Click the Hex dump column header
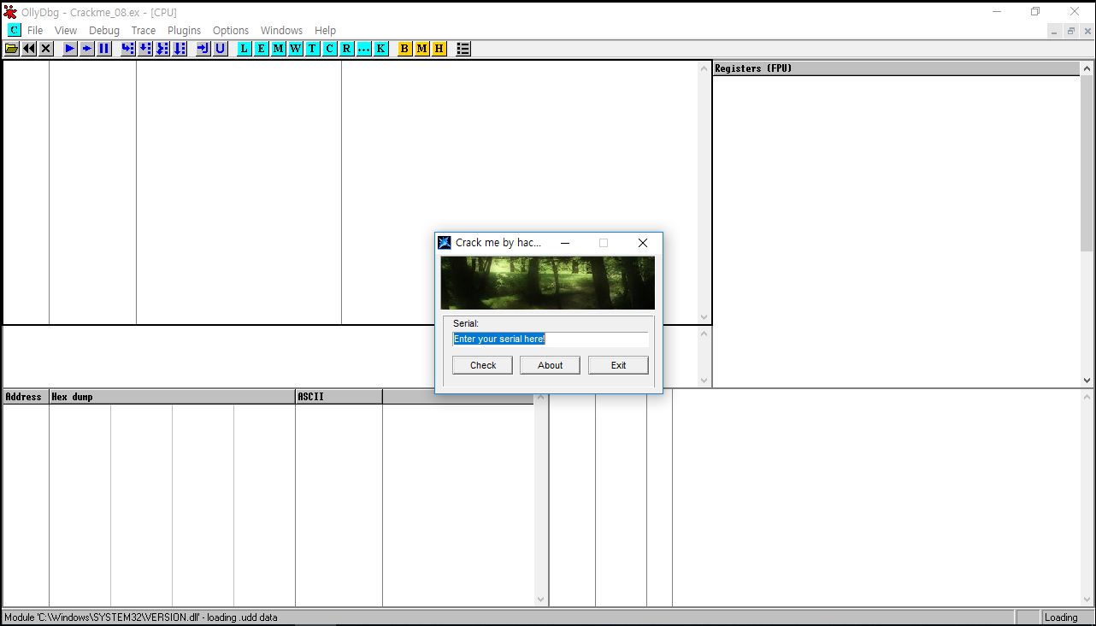 (x=172, y=397)
